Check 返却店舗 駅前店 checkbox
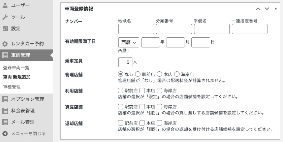 pyautogui.click(x=121, y=123)
